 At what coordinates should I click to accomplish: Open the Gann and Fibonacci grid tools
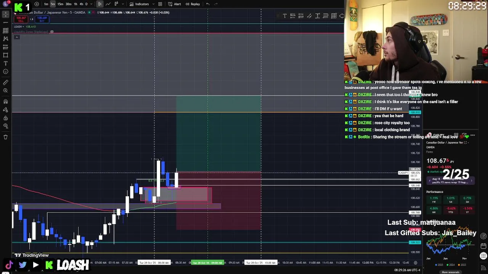(x=5, y=30)
